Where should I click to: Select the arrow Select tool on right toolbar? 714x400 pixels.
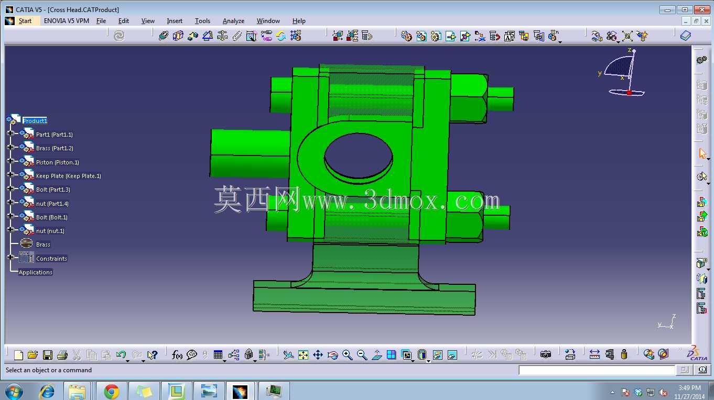click(702, 153)
